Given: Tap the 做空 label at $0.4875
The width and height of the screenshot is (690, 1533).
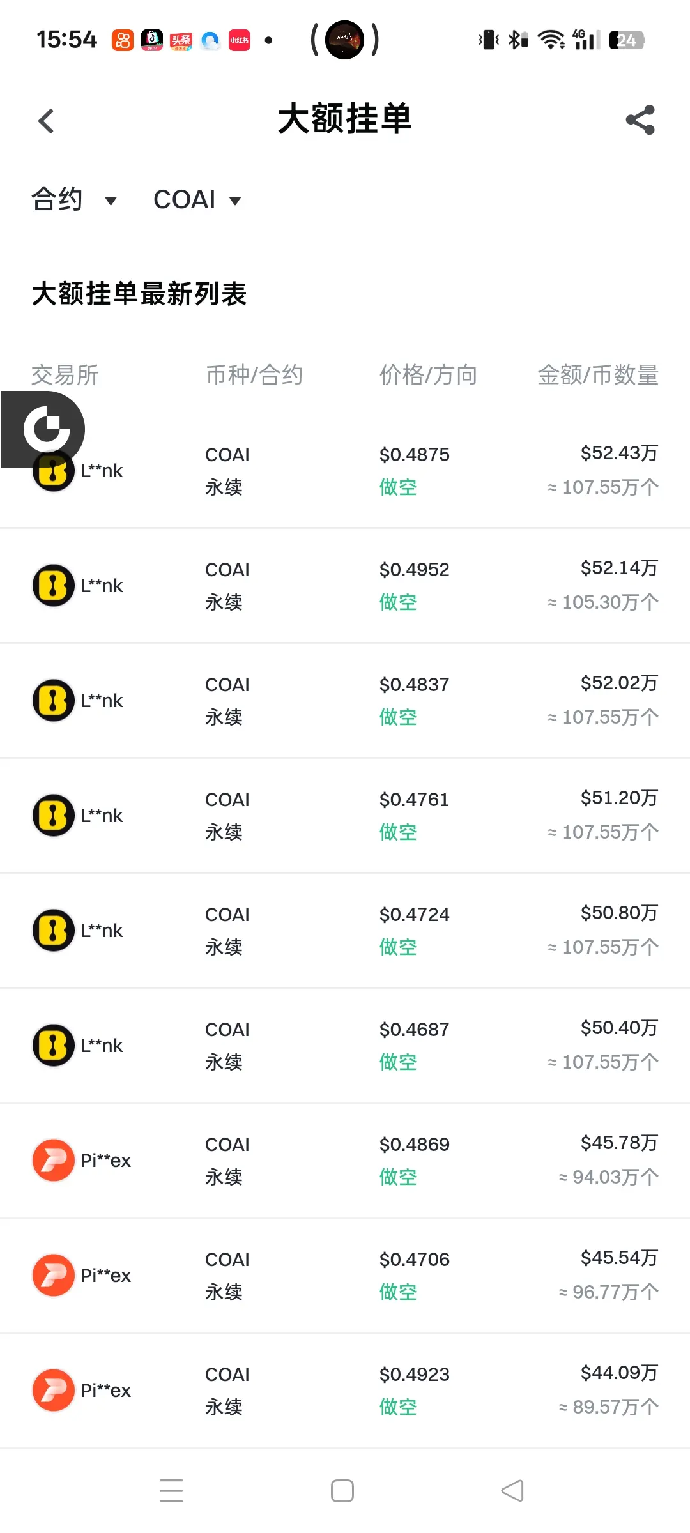Looking at the screenshot, I should coord(398,487).
